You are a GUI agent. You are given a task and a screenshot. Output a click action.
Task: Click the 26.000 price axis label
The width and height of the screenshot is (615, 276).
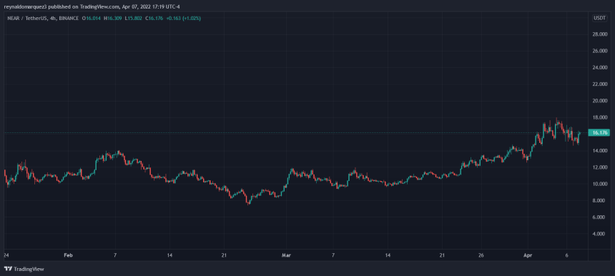(x=601, y=51)
